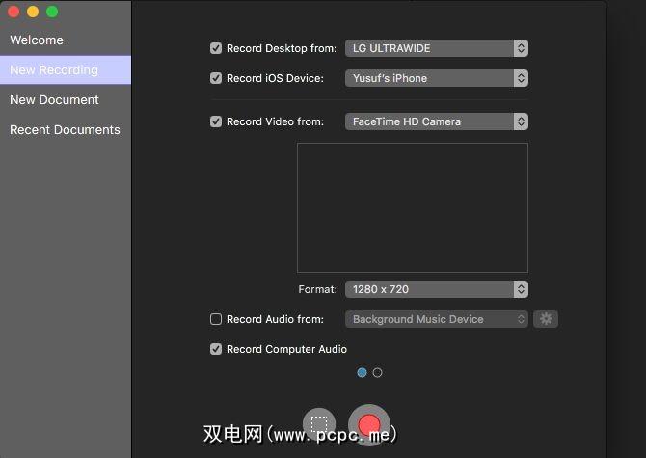Enable Record Audio from checkbox

point(216,319)
